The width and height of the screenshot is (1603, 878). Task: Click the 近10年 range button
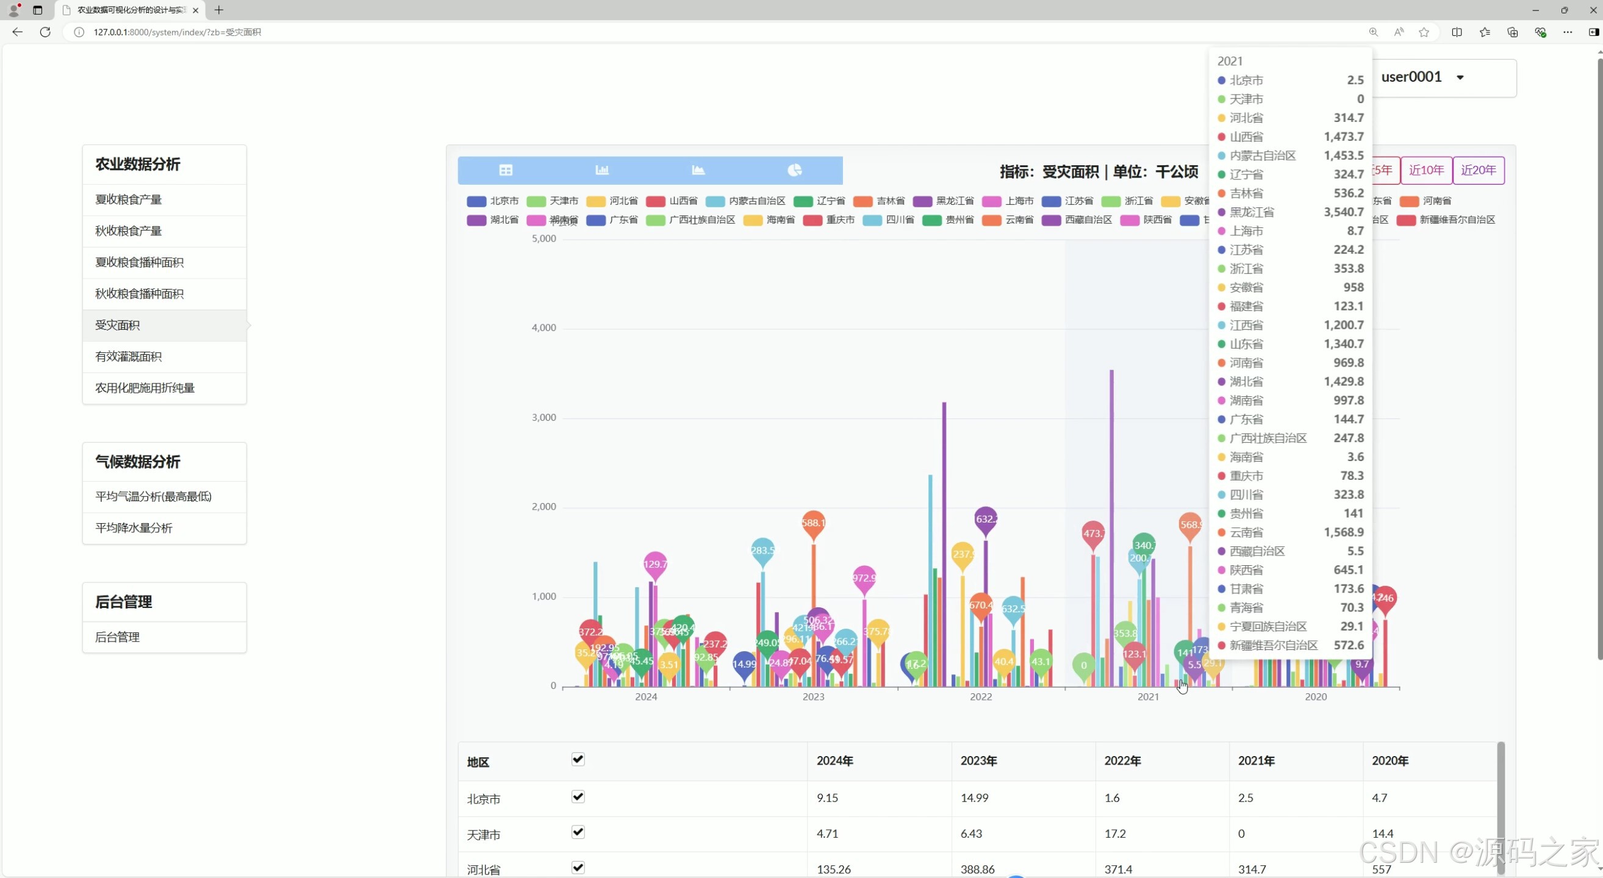point(1426,170)
